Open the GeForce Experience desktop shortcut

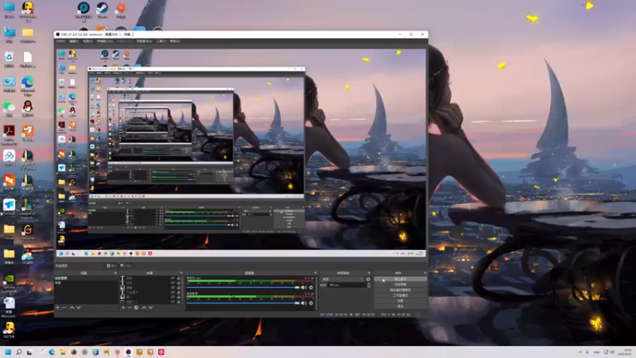coord(9,283)
